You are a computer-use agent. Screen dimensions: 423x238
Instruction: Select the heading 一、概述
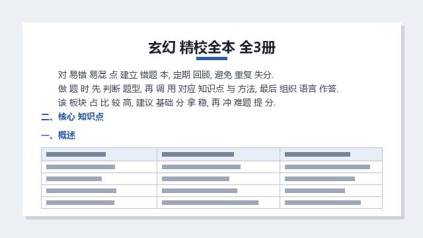click(x=58, y=136)
